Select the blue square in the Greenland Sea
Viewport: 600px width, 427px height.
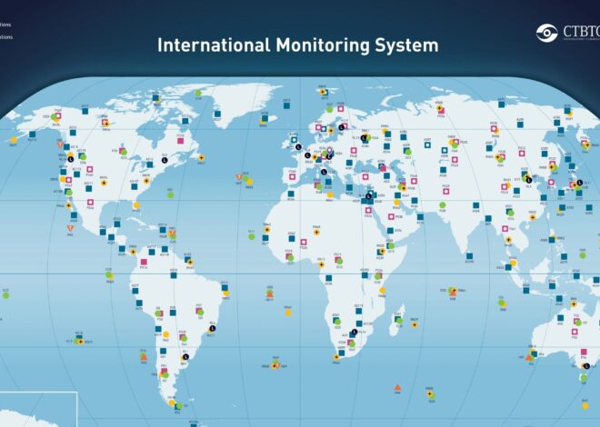click(286, 106)
